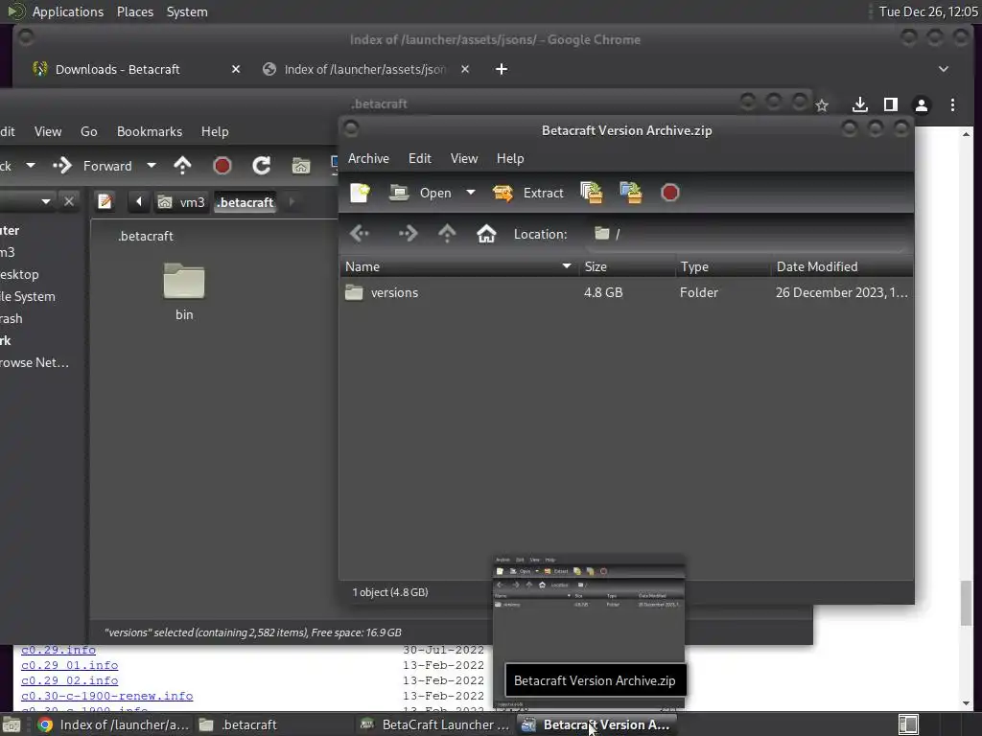Click the red stop icon in archive toolbar

pos(669,193)
